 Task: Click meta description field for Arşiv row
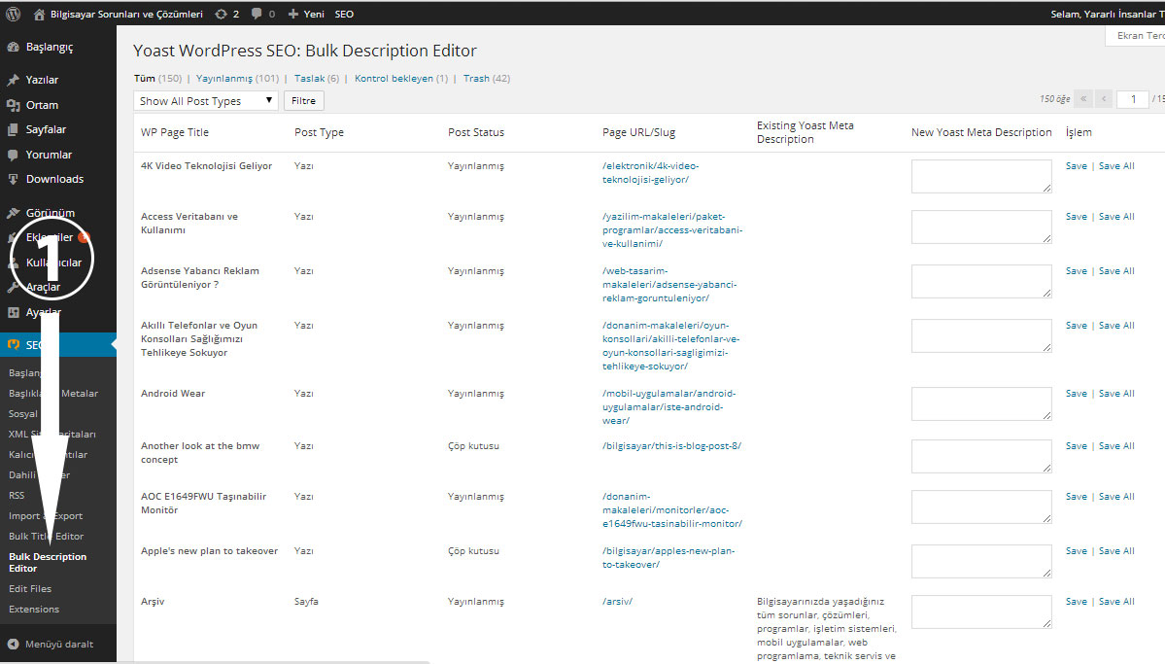pyautogui.click(x=981, y=612)
